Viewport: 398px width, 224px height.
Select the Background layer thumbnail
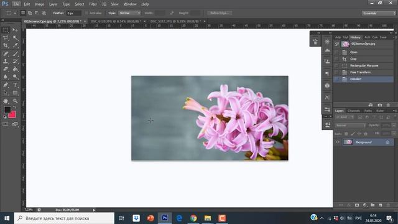[x=348, y=142]
